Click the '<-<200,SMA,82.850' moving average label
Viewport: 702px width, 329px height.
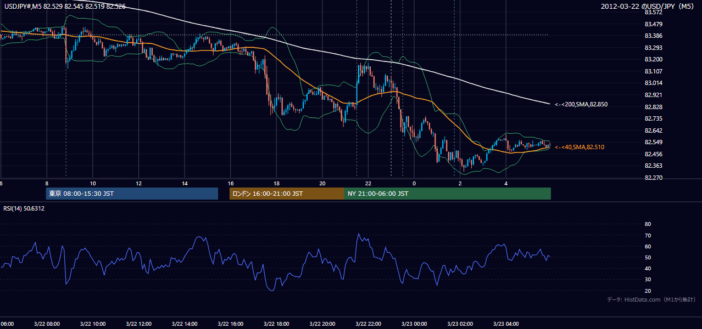click(x=581, y=104)
